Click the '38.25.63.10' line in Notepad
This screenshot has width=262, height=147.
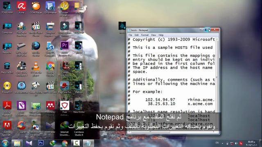pyautogui.click(x=170, y=104)
